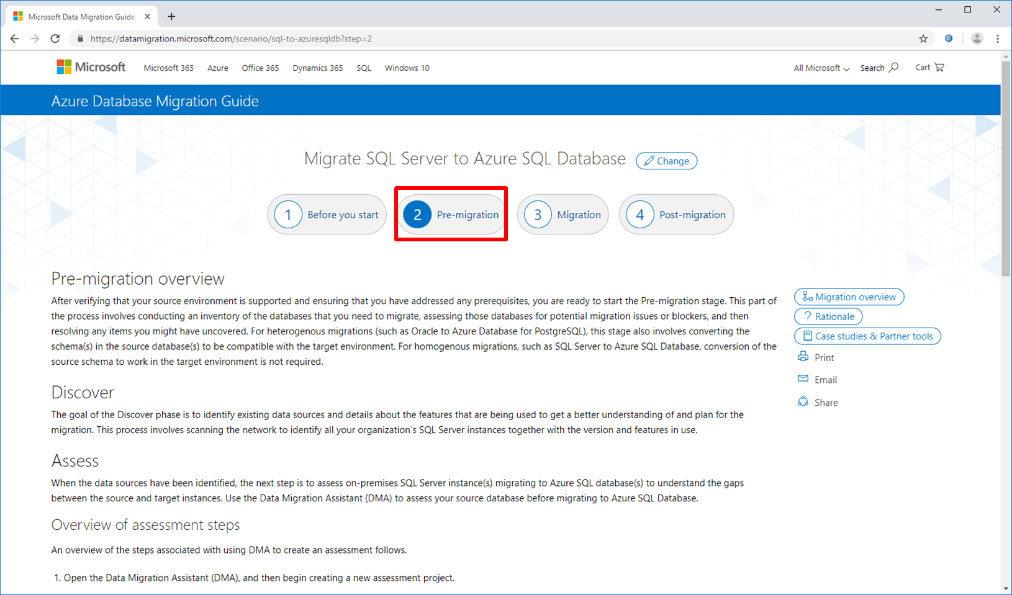
Task: Click the scrollbar up arrow
Action: pos(1006,56)
